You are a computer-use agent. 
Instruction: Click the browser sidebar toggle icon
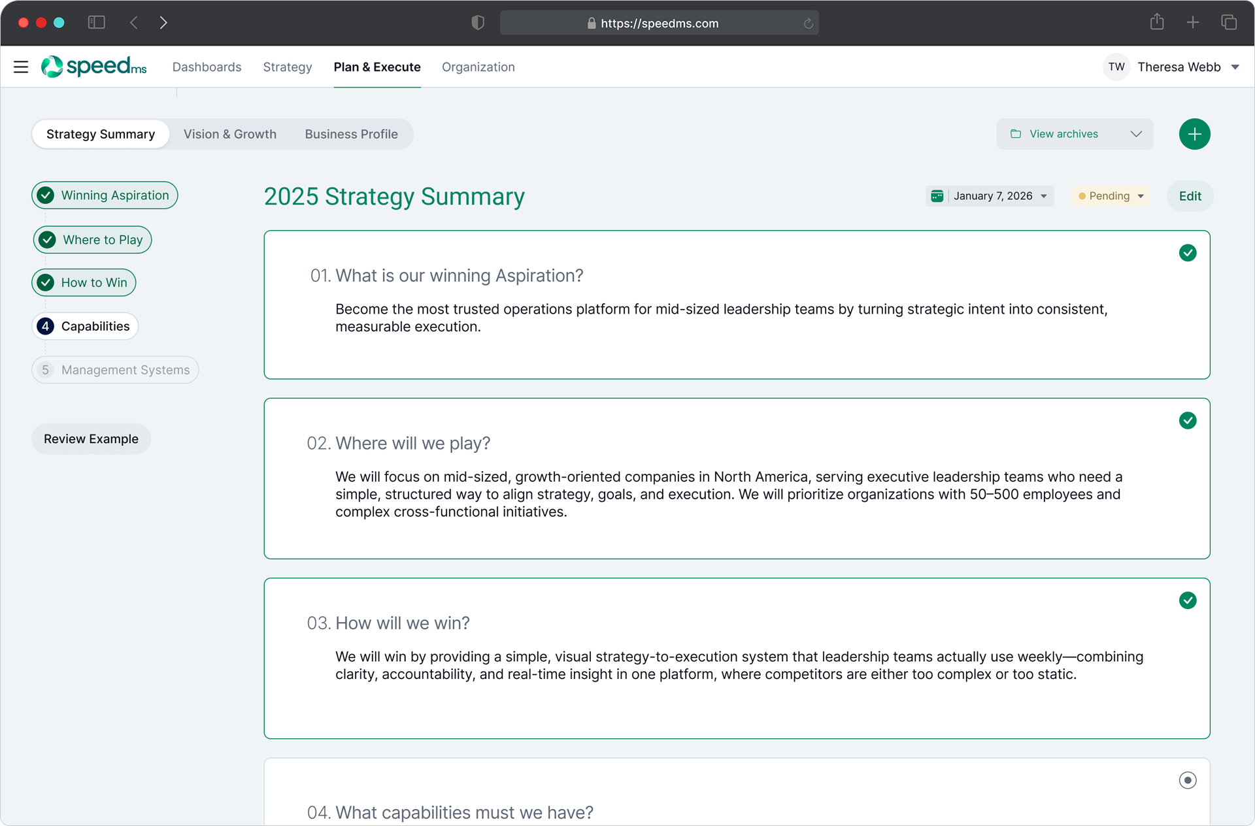point(96,23)
